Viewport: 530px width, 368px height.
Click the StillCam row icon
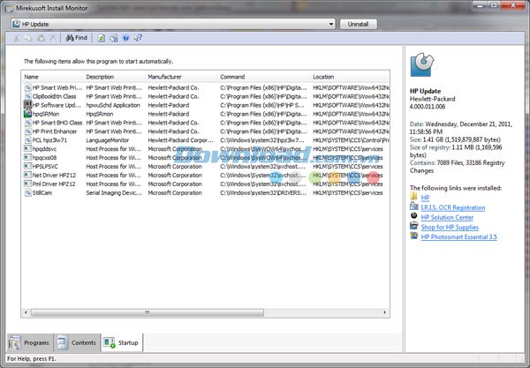tap(28, 192)
